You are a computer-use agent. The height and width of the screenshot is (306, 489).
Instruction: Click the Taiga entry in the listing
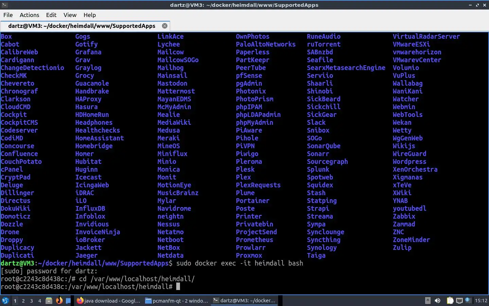pos(316,255)
